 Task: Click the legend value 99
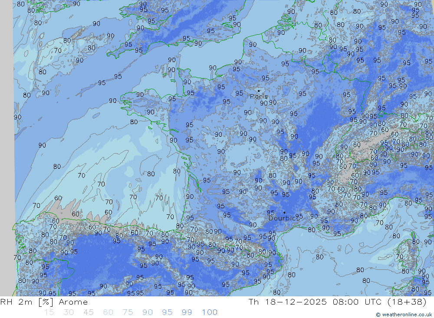point(187,312)
